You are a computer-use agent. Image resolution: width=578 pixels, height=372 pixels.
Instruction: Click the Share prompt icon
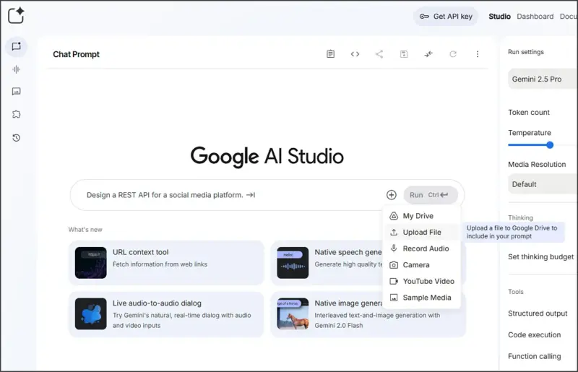[379, 54]
